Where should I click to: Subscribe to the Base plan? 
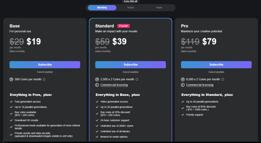(x=45, y=65)
